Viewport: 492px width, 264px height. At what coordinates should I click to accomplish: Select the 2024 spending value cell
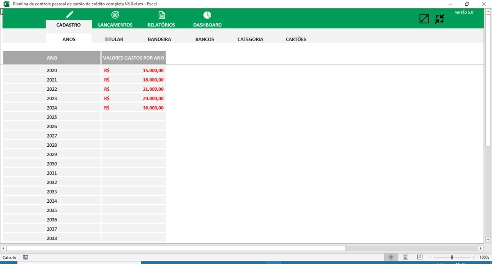(134, 108)
